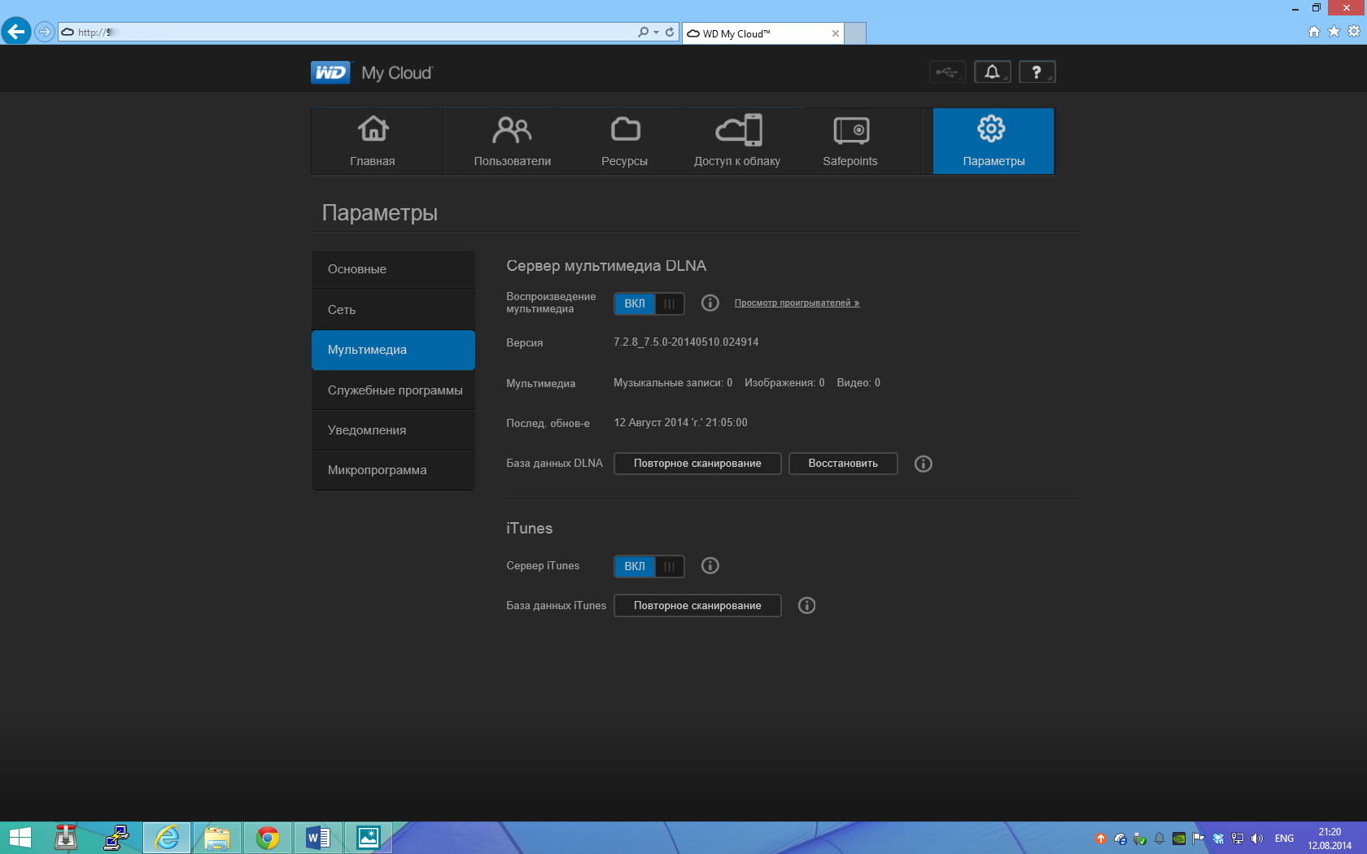Open the Ресурсы shares tab
The height and width of the screenshot is (854, 1367).
tap(625, 142)
